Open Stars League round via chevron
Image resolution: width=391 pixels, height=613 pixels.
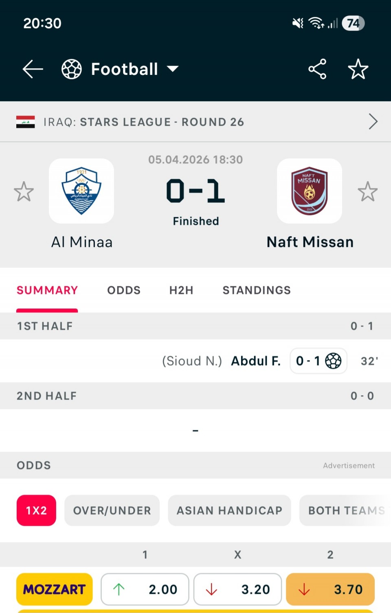tap(373, 122)
